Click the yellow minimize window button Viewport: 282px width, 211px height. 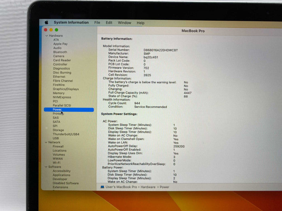51,30
